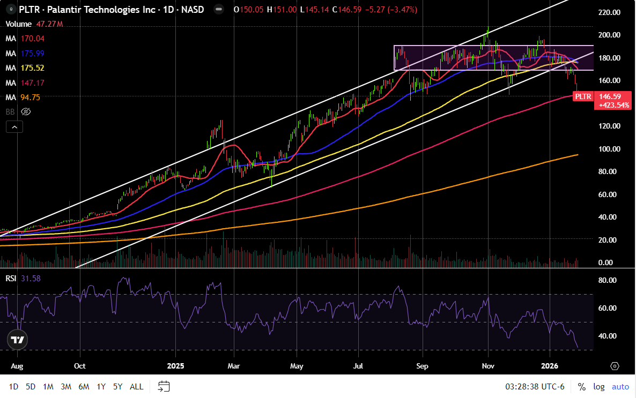Select the ALL time range
This screenshot has height=398, width=636.
tap(136, 387)
